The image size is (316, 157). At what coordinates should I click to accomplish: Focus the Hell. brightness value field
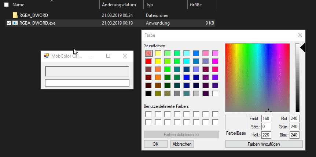[266, 135]
